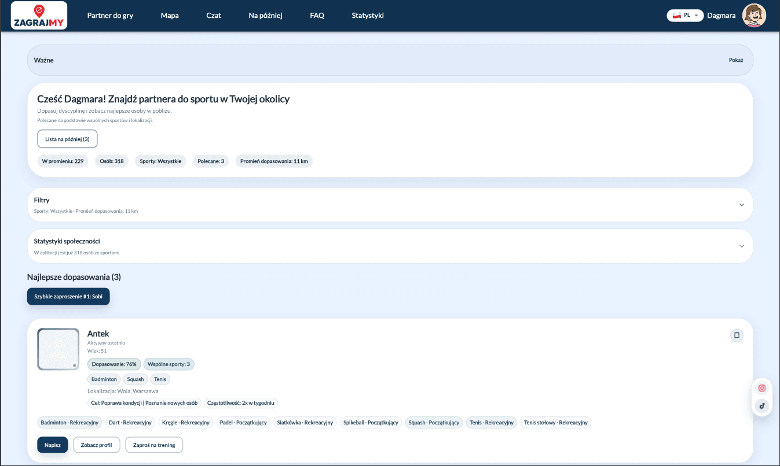Click Antek's profile picture thumbnail

[58, 349]
